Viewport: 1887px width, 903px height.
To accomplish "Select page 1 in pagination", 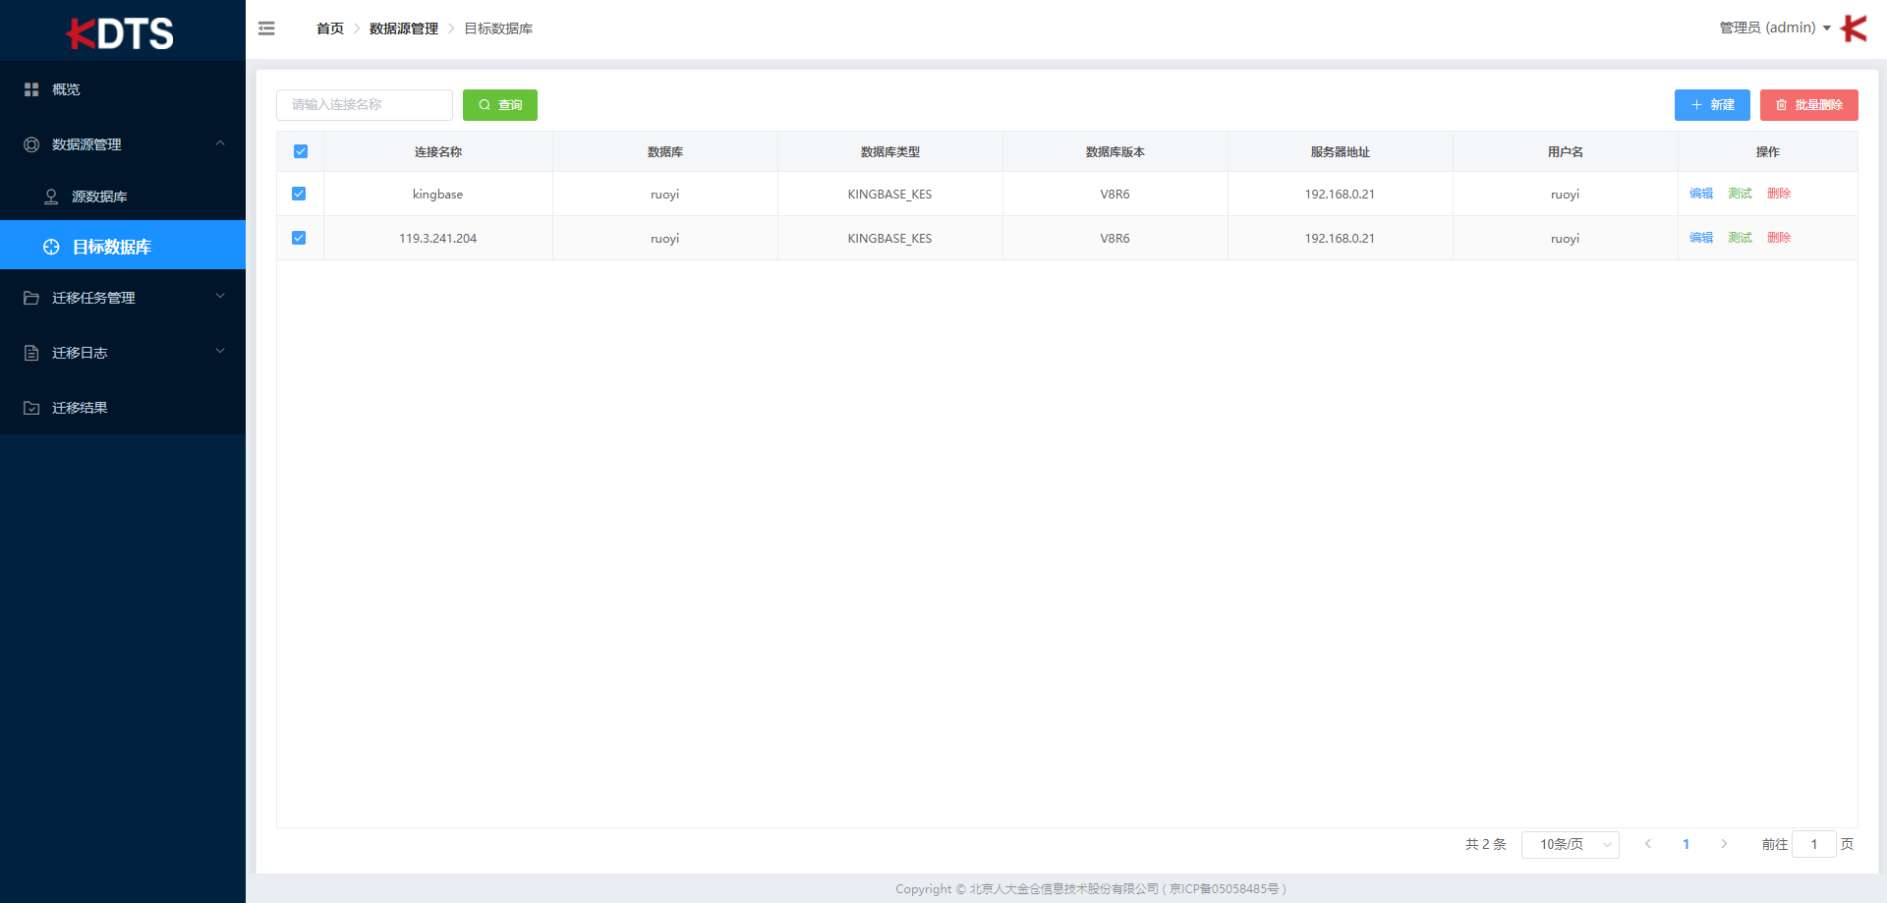I will click(x=1686, y=844).
